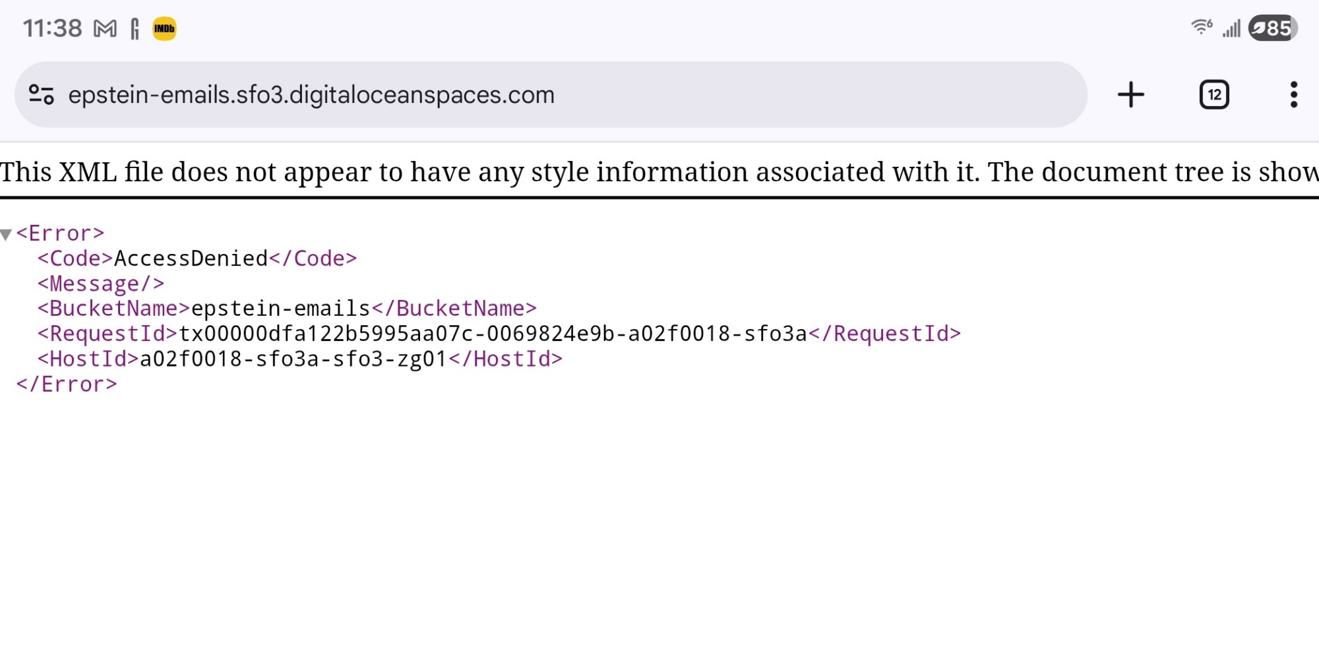Click the closing Error tag
Viewport: 1319px width, 670px height.
tap(67, 384)
